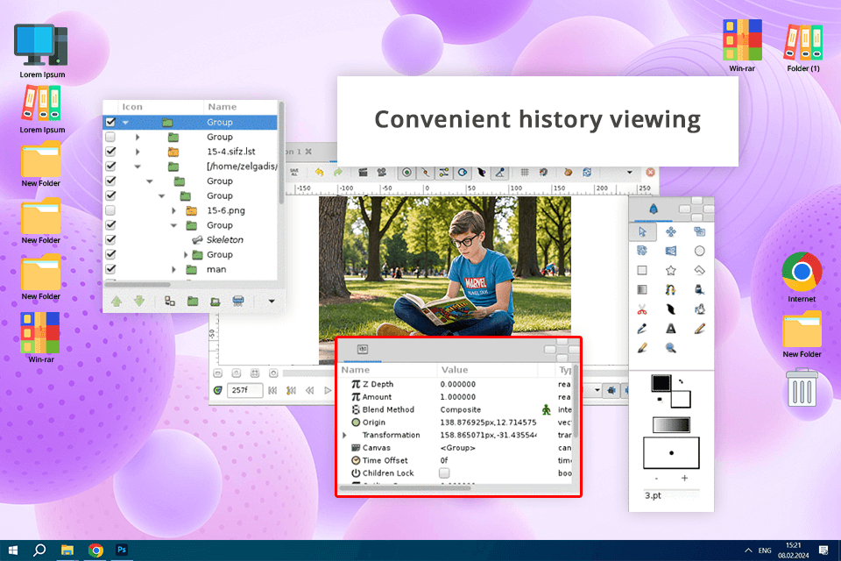Click the Blend Method Composite value
The image size is (841, 561).
[x=460, y=409]
